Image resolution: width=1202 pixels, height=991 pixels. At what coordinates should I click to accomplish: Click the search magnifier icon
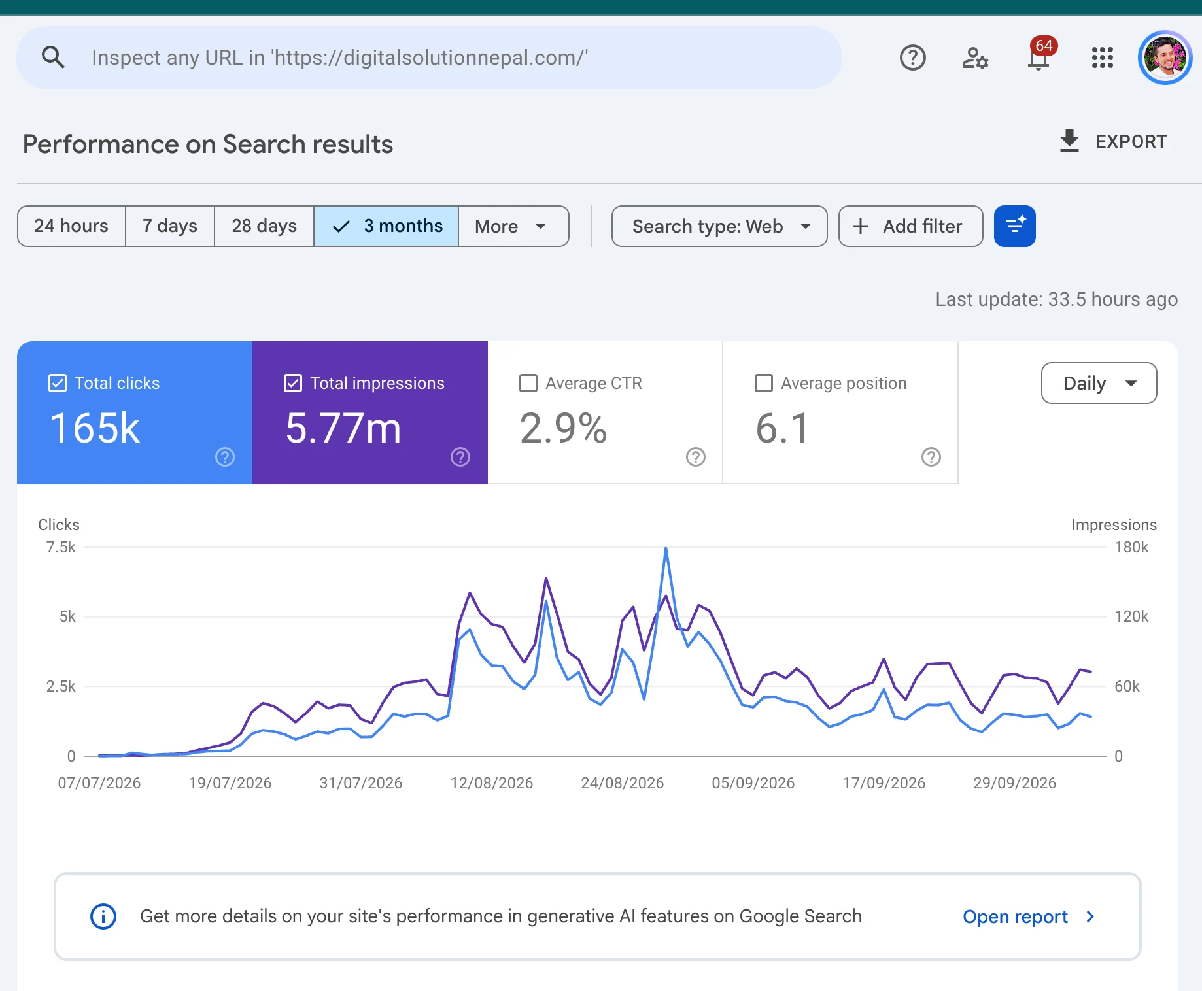tap(53, 58)
